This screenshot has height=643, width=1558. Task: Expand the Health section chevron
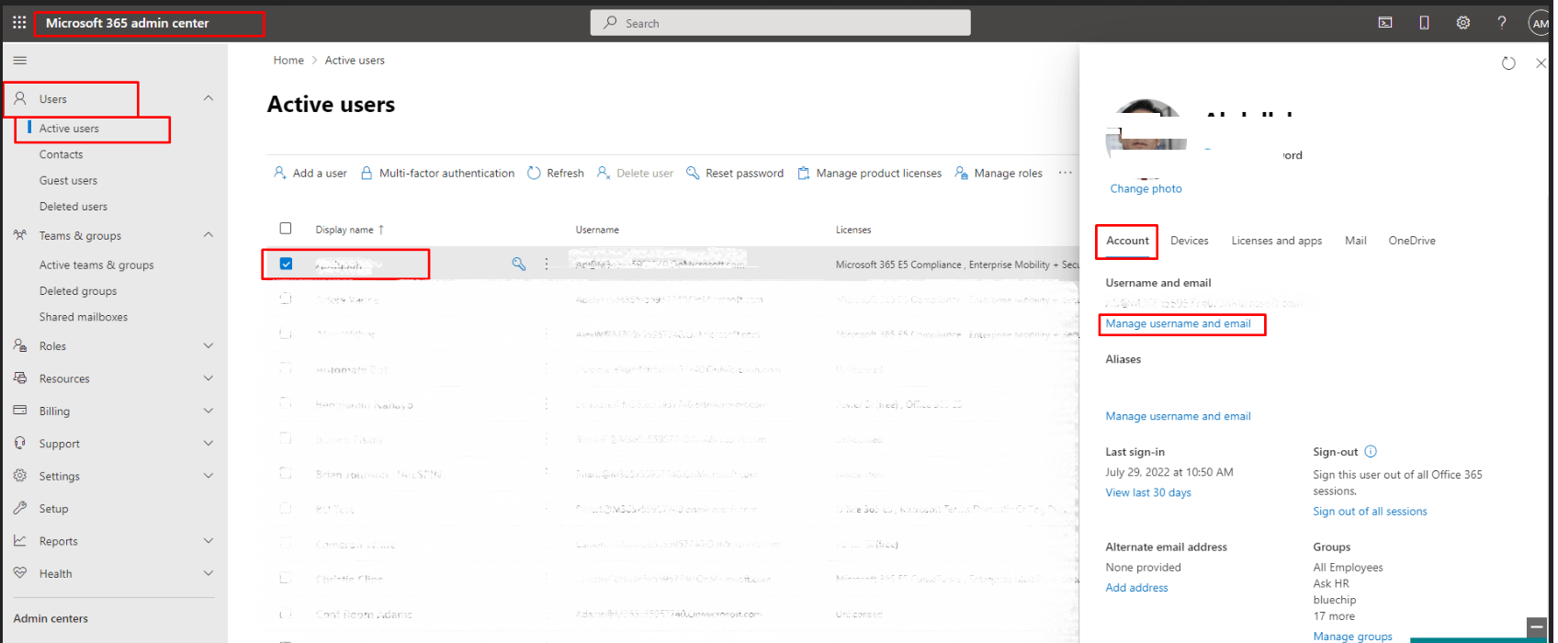click(x=209, y=573)
